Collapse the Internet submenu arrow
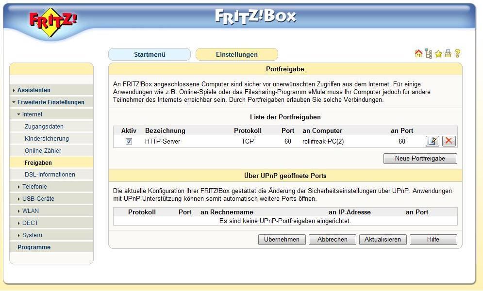 (x=19, y=114)
